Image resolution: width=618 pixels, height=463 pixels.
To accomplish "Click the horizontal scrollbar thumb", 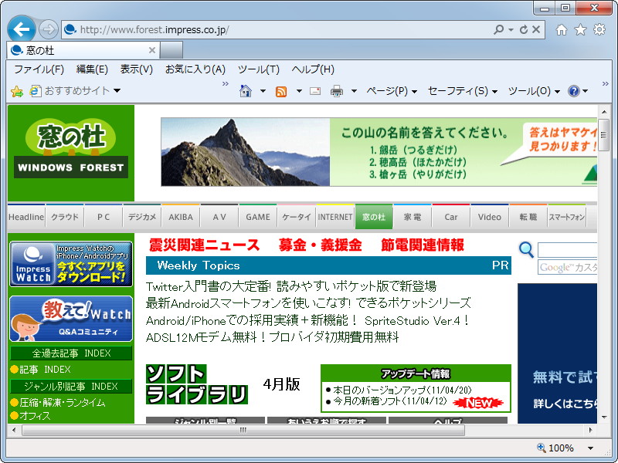I will pyautogui.click(x=243, y=430).
